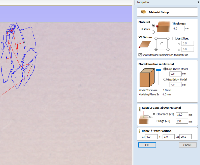Click the Modeling Plane Z value

[167, 95]
